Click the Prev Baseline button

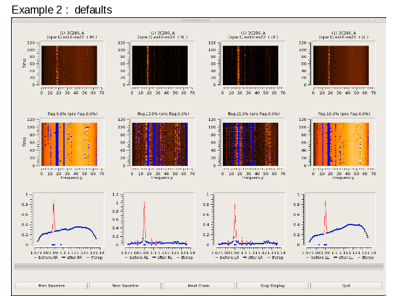click(51, 286)
